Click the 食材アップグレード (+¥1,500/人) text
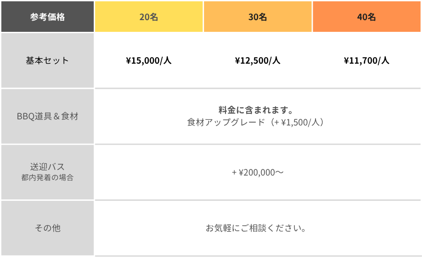 pyautogui.click(x=256, y=122)
